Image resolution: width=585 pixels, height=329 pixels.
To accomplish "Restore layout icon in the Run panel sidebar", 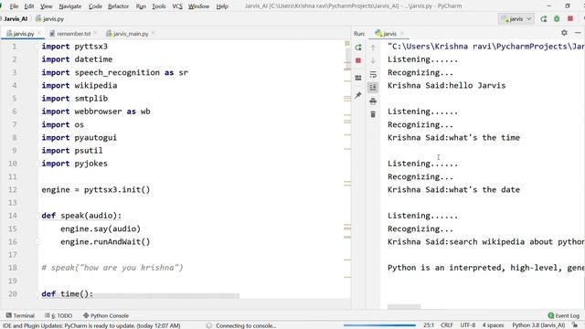I will coord(358,78).
